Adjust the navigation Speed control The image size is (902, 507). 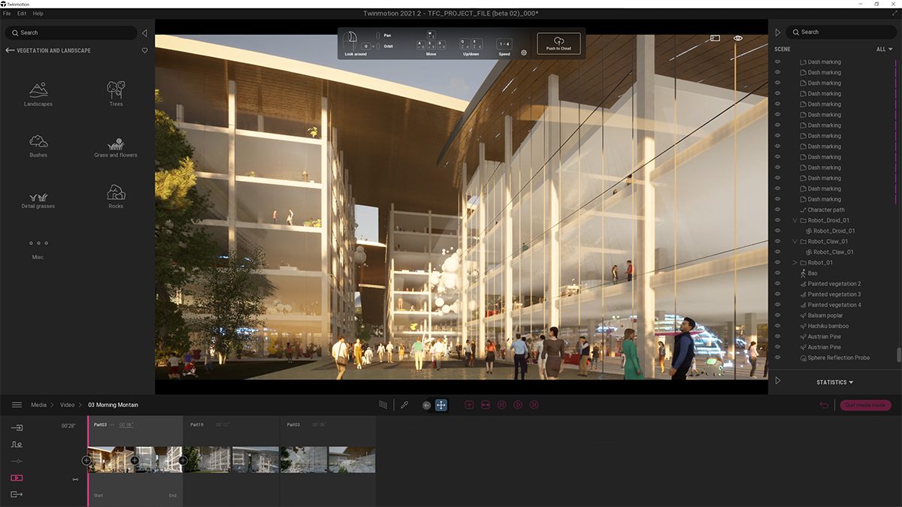click(504, 44)
